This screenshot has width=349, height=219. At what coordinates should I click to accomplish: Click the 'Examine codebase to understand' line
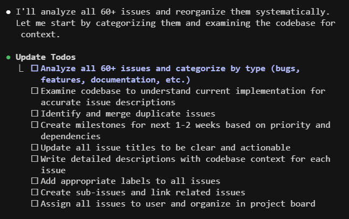pos(183,91)
